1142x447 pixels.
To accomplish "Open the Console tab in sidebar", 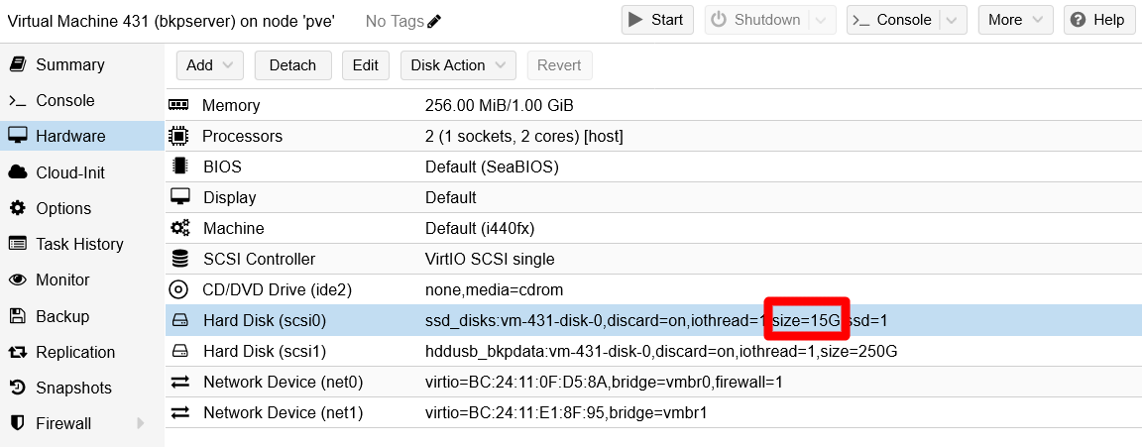I will [82, 100].
